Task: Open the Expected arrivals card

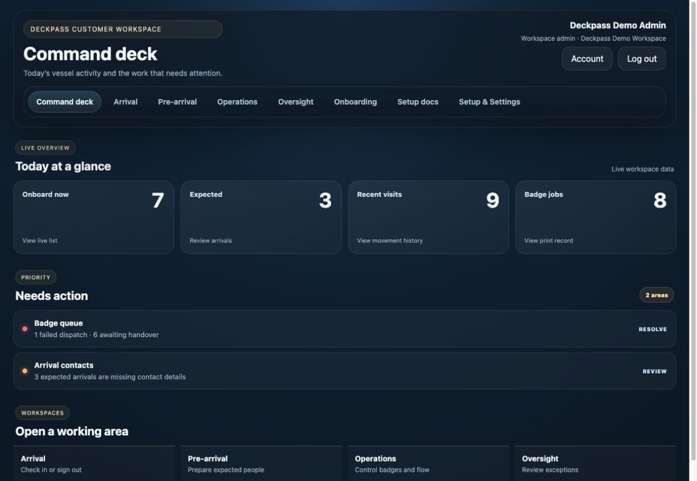Action: pyautogui.click(x=261, y=217)
